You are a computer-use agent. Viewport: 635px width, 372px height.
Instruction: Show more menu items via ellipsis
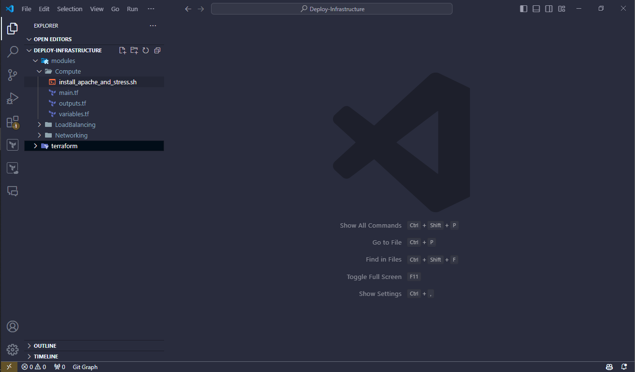151,9
